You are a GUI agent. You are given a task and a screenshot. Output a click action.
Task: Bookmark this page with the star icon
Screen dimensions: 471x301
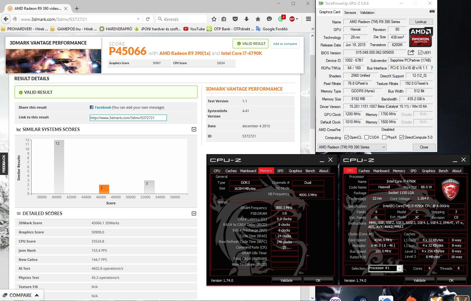214,19
